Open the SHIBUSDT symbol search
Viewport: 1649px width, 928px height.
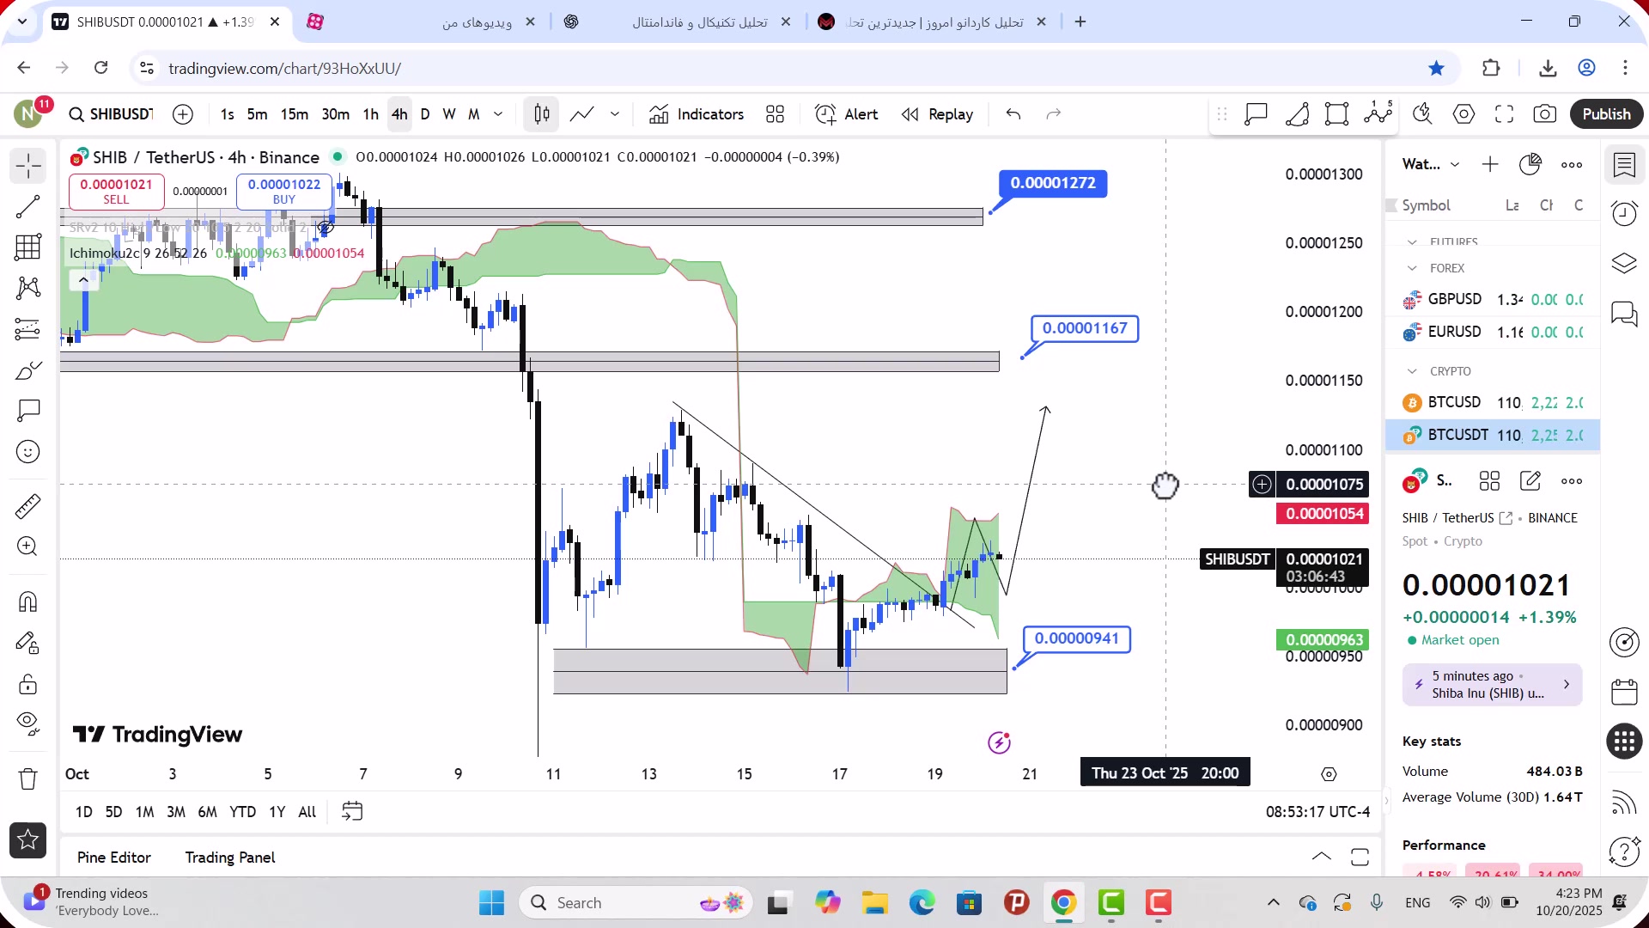pyautogui.click(x=111, y=114)
